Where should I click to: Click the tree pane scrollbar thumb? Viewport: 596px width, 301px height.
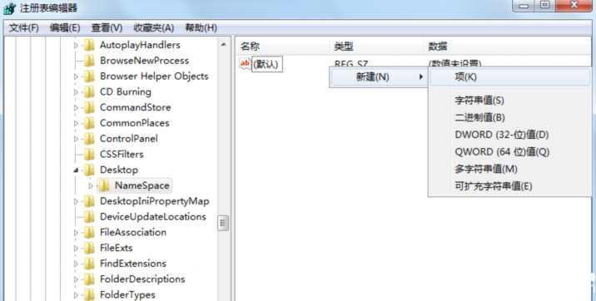coord(223,224)
